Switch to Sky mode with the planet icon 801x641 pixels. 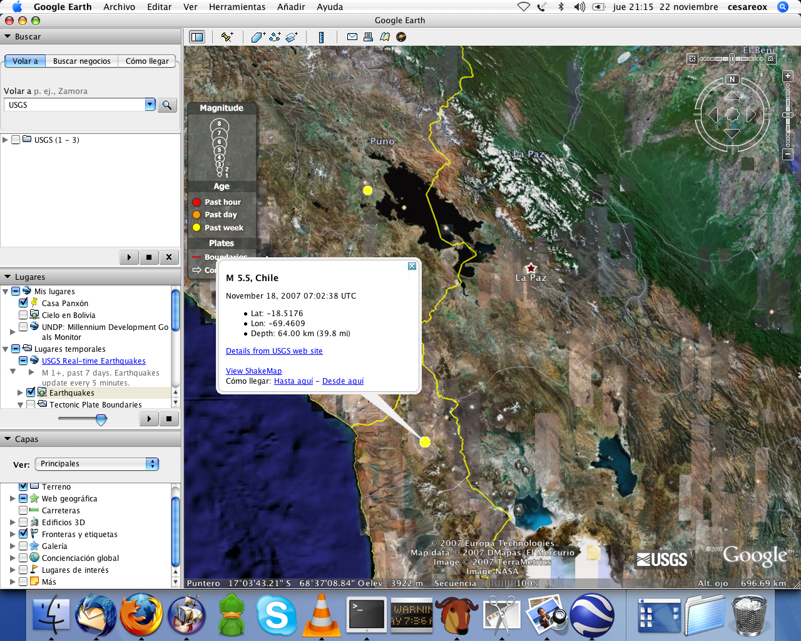point(401,37)
